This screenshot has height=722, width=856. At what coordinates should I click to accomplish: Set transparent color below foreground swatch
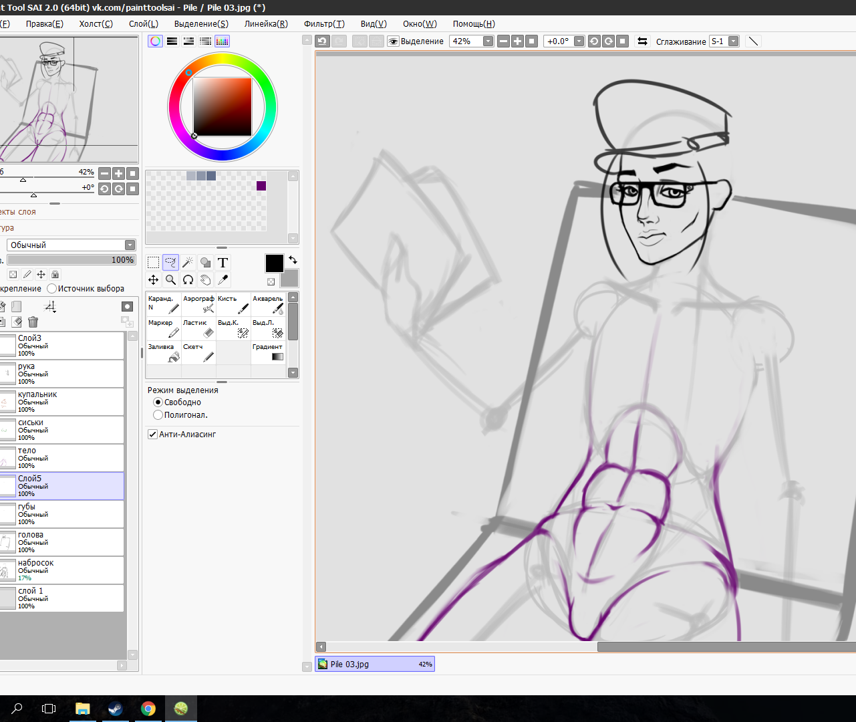271,282
